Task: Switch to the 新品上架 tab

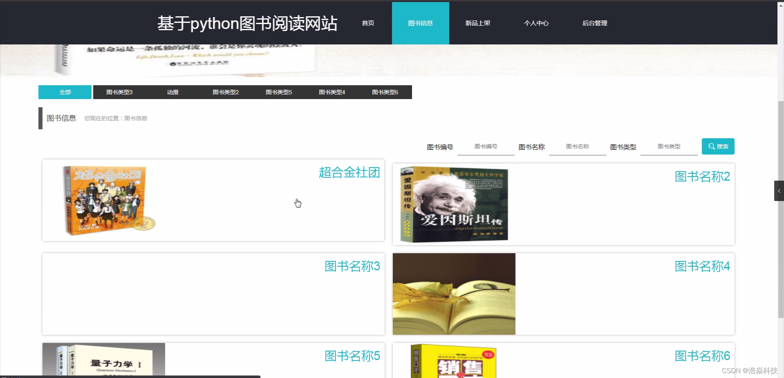Action: [x=477, y=23]
